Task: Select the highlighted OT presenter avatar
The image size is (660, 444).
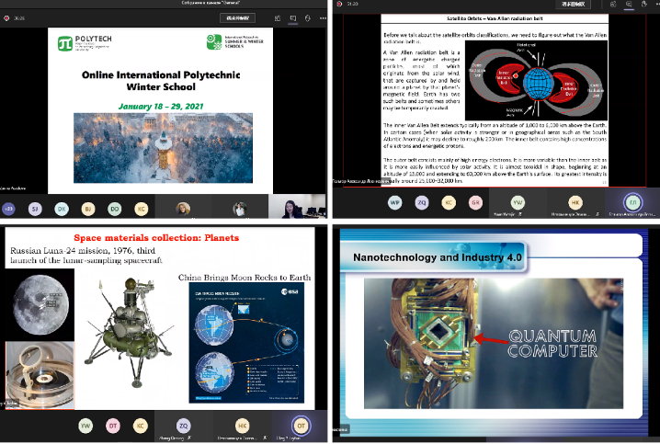Action: tap(300, 426)
